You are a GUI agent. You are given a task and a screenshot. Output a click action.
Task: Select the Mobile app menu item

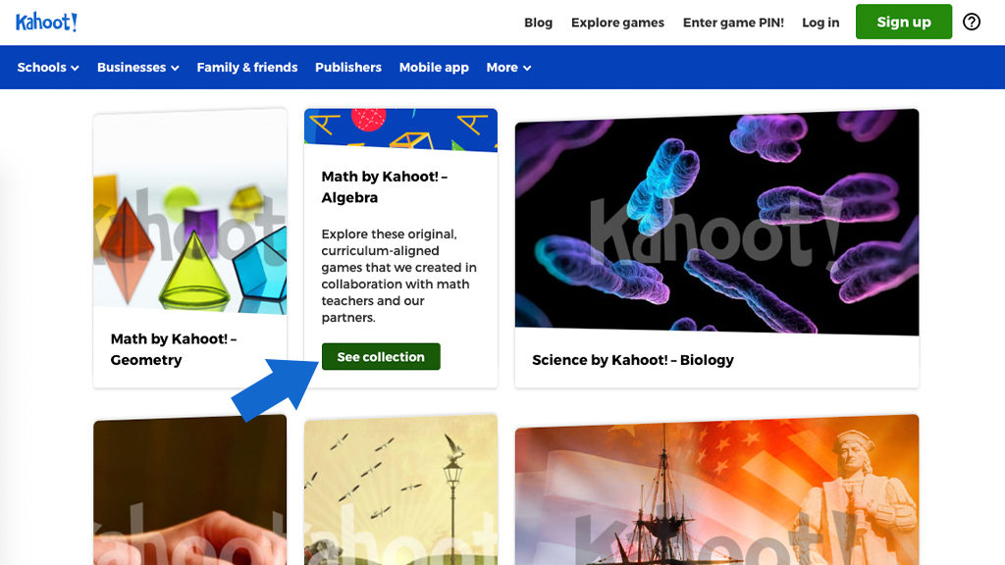tap(434, 68)
